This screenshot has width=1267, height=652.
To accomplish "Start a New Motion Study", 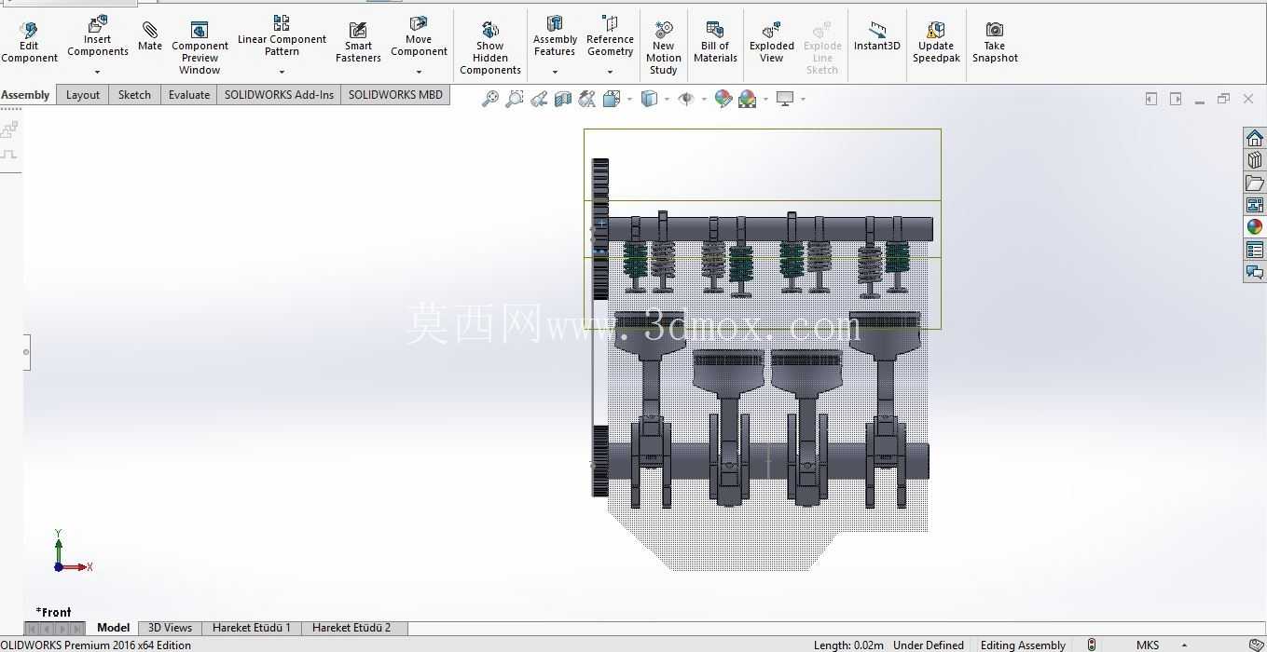I will click(663, 48).
